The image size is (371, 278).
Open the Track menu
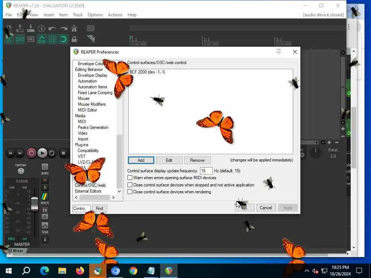click(78, 14)
